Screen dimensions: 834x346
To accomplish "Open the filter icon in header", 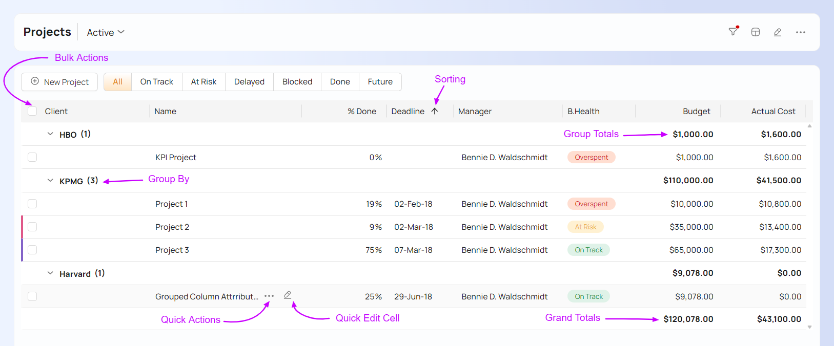I will click(733, 32).
